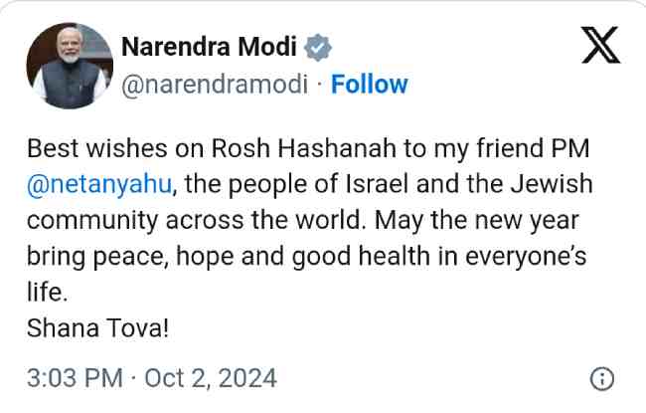Click the words 'new year' in tweet
This screenshot has width=646, height=413.
[x=527, y=221]
